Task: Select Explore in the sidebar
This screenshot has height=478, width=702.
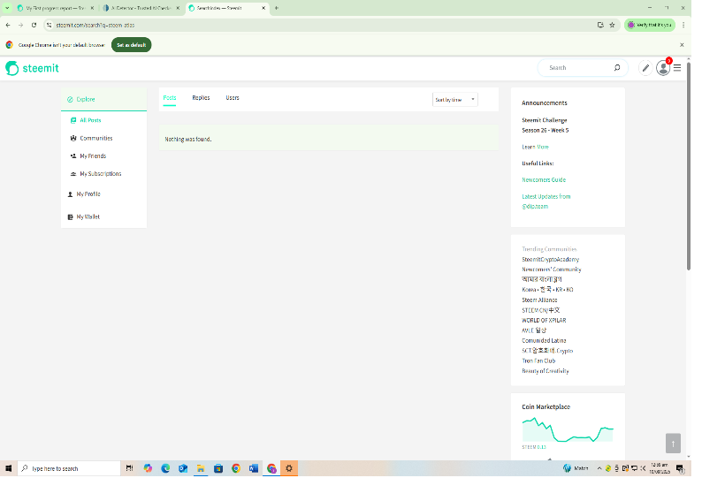Action: pos(86,99)
